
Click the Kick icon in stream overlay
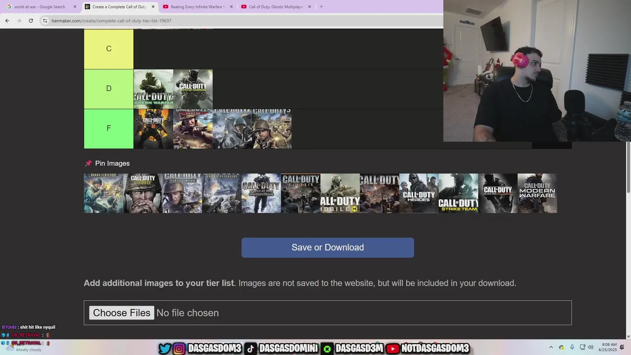tap(327, 349)
